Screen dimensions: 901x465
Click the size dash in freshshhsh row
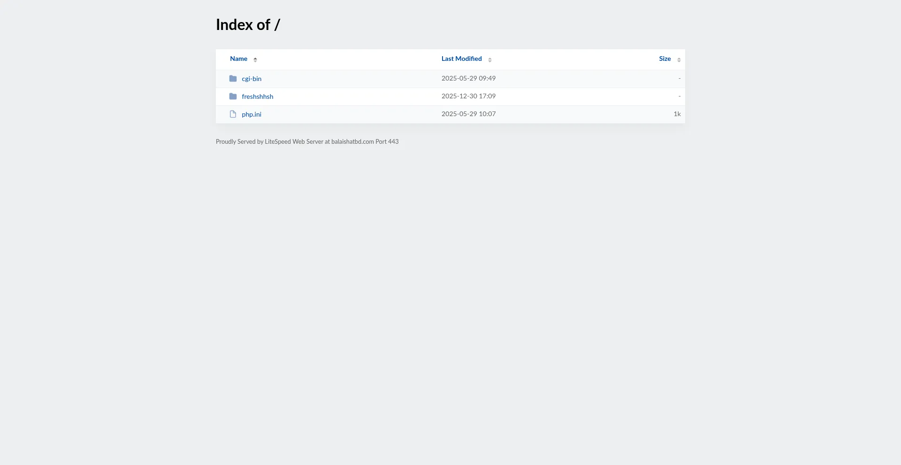coord(679,96)
